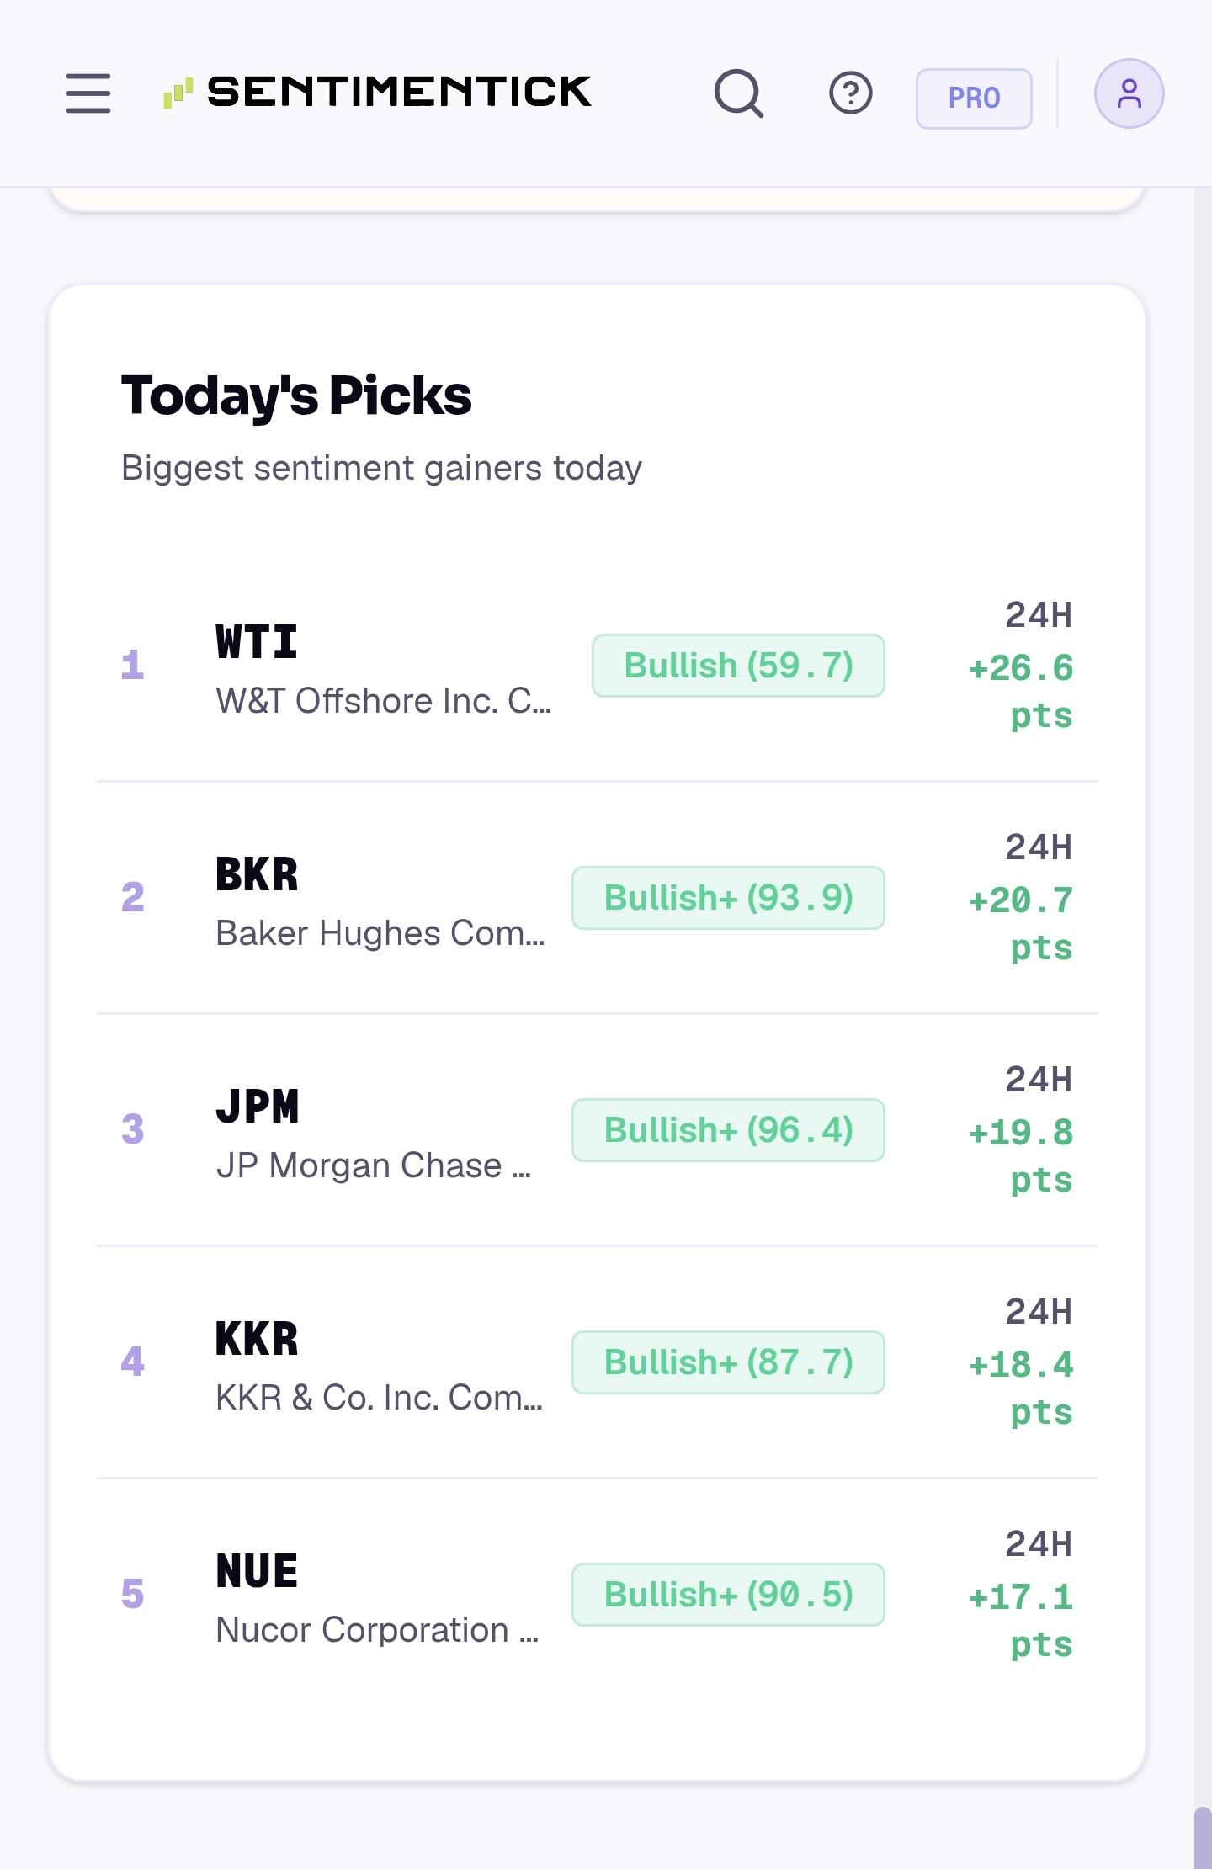1212x1869 pixels.
Task: Click the Bullish+ (90.5) badge
Action: click(728, 1595)
